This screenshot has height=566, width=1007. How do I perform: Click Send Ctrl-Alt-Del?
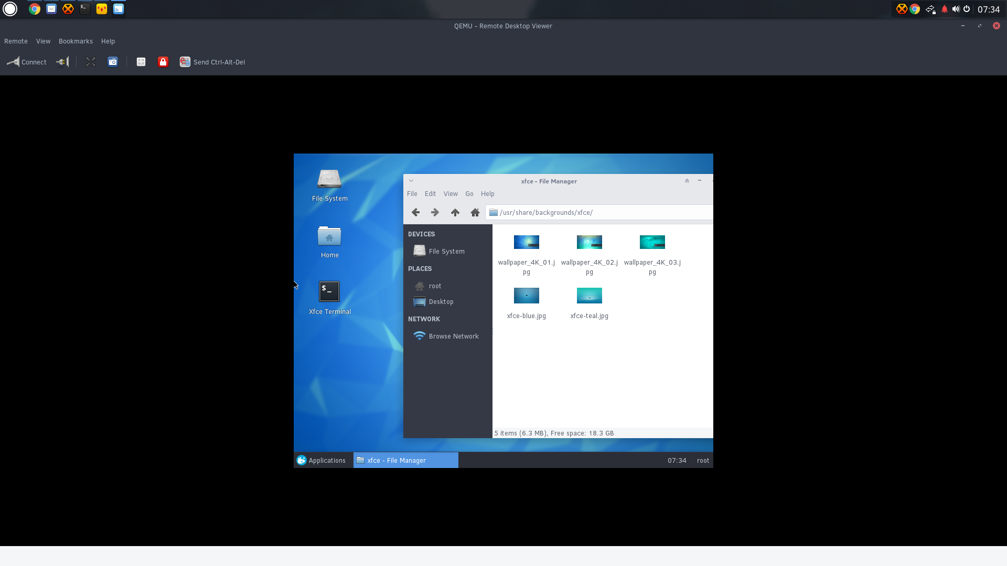pyautogui.click(x=212, y=62)
